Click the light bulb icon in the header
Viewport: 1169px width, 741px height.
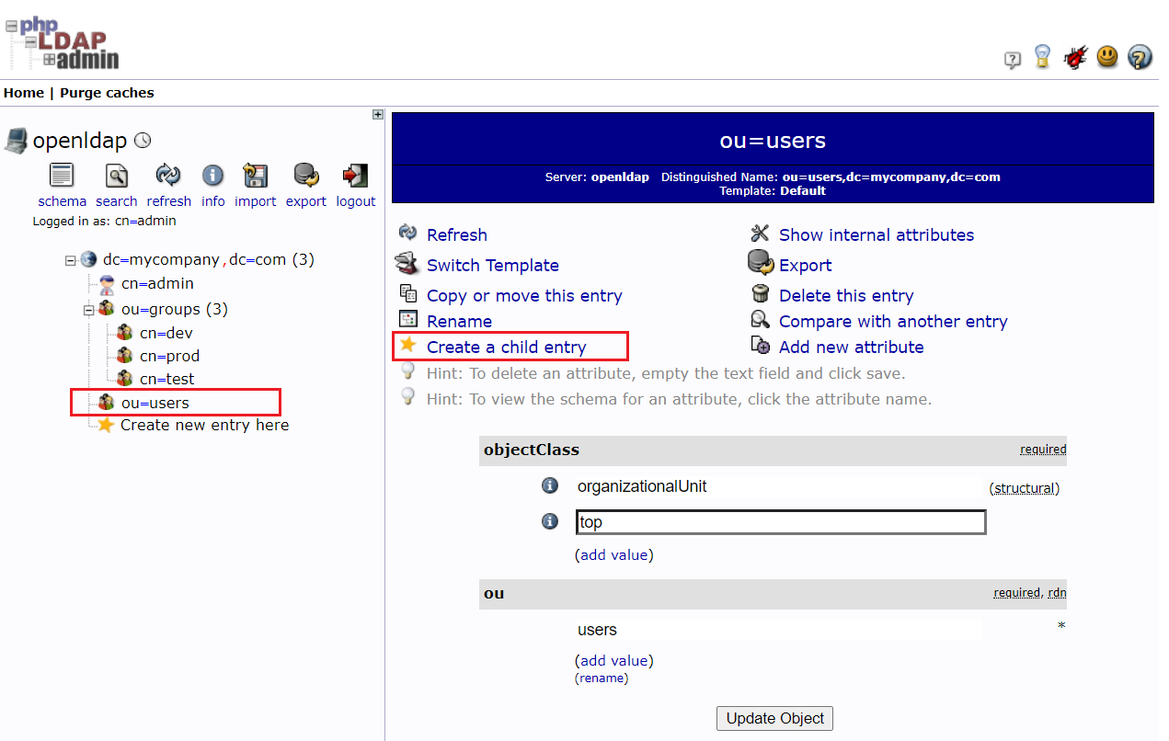[1042, 56]
